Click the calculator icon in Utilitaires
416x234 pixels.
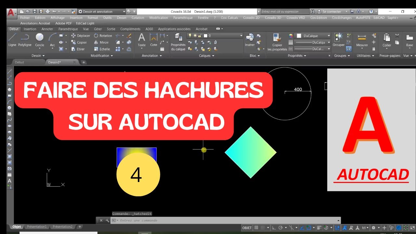374,49
